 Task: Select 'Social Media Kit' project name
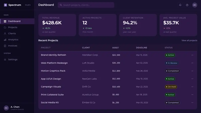click(50, 102)
